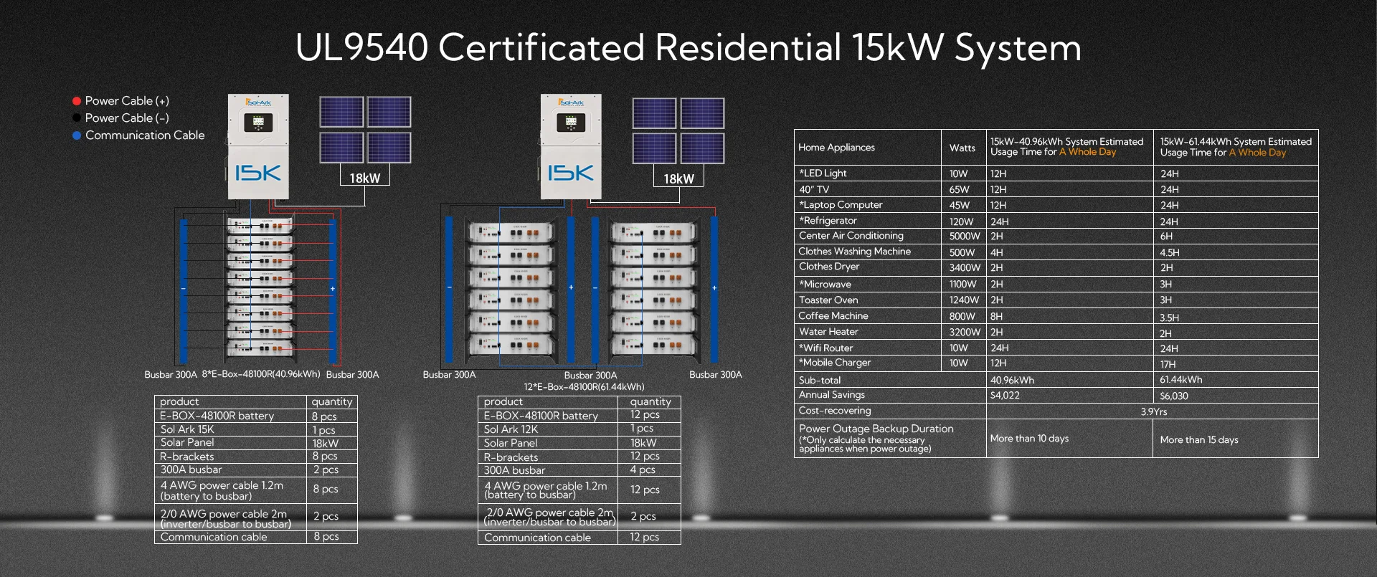The height and width of the screenshot is (577, 1377).
Task: Click the 'More than 15 days' cell
Action: tap(1199, 440)
